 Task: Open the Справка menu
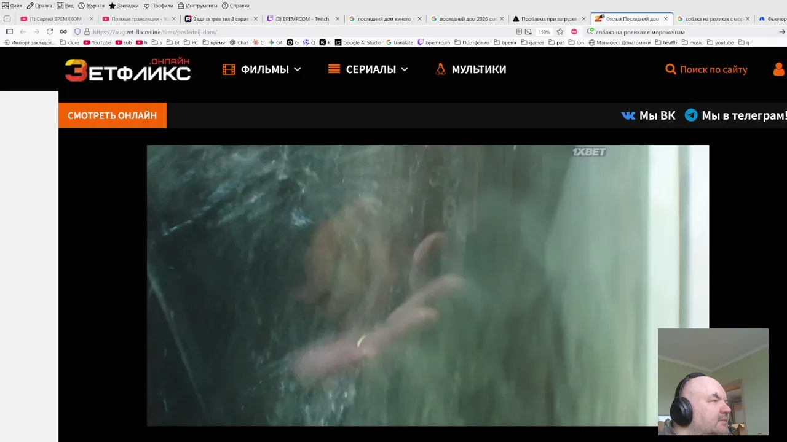click(x=235, y=6)
